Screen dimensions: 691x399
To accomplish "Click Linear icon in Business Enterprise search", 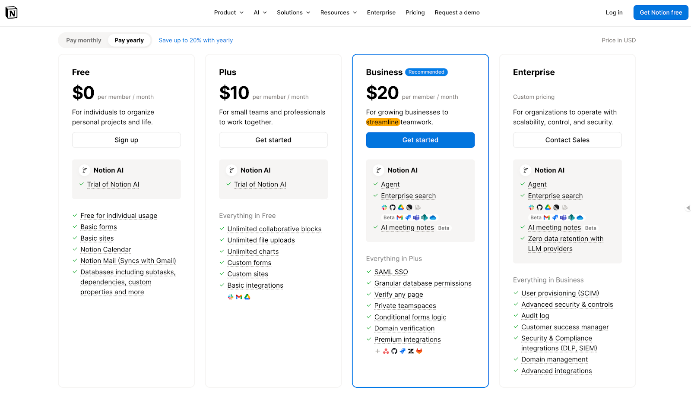I will point(409,207).
